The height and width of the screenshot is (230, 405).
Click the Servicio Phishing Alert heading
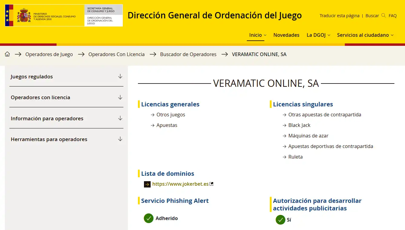coord(175,201)
